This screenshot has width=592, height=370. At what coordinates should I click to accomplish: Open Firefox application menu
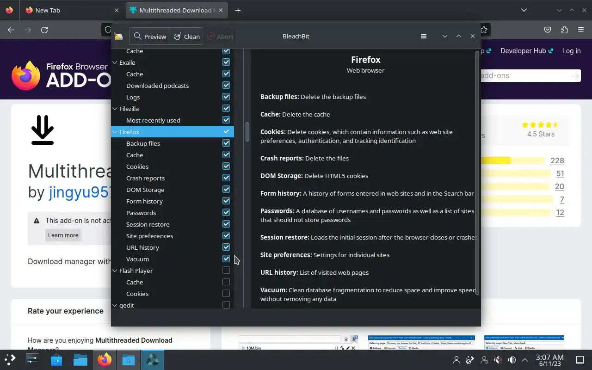pyautogui.click(x=581, y=30)
